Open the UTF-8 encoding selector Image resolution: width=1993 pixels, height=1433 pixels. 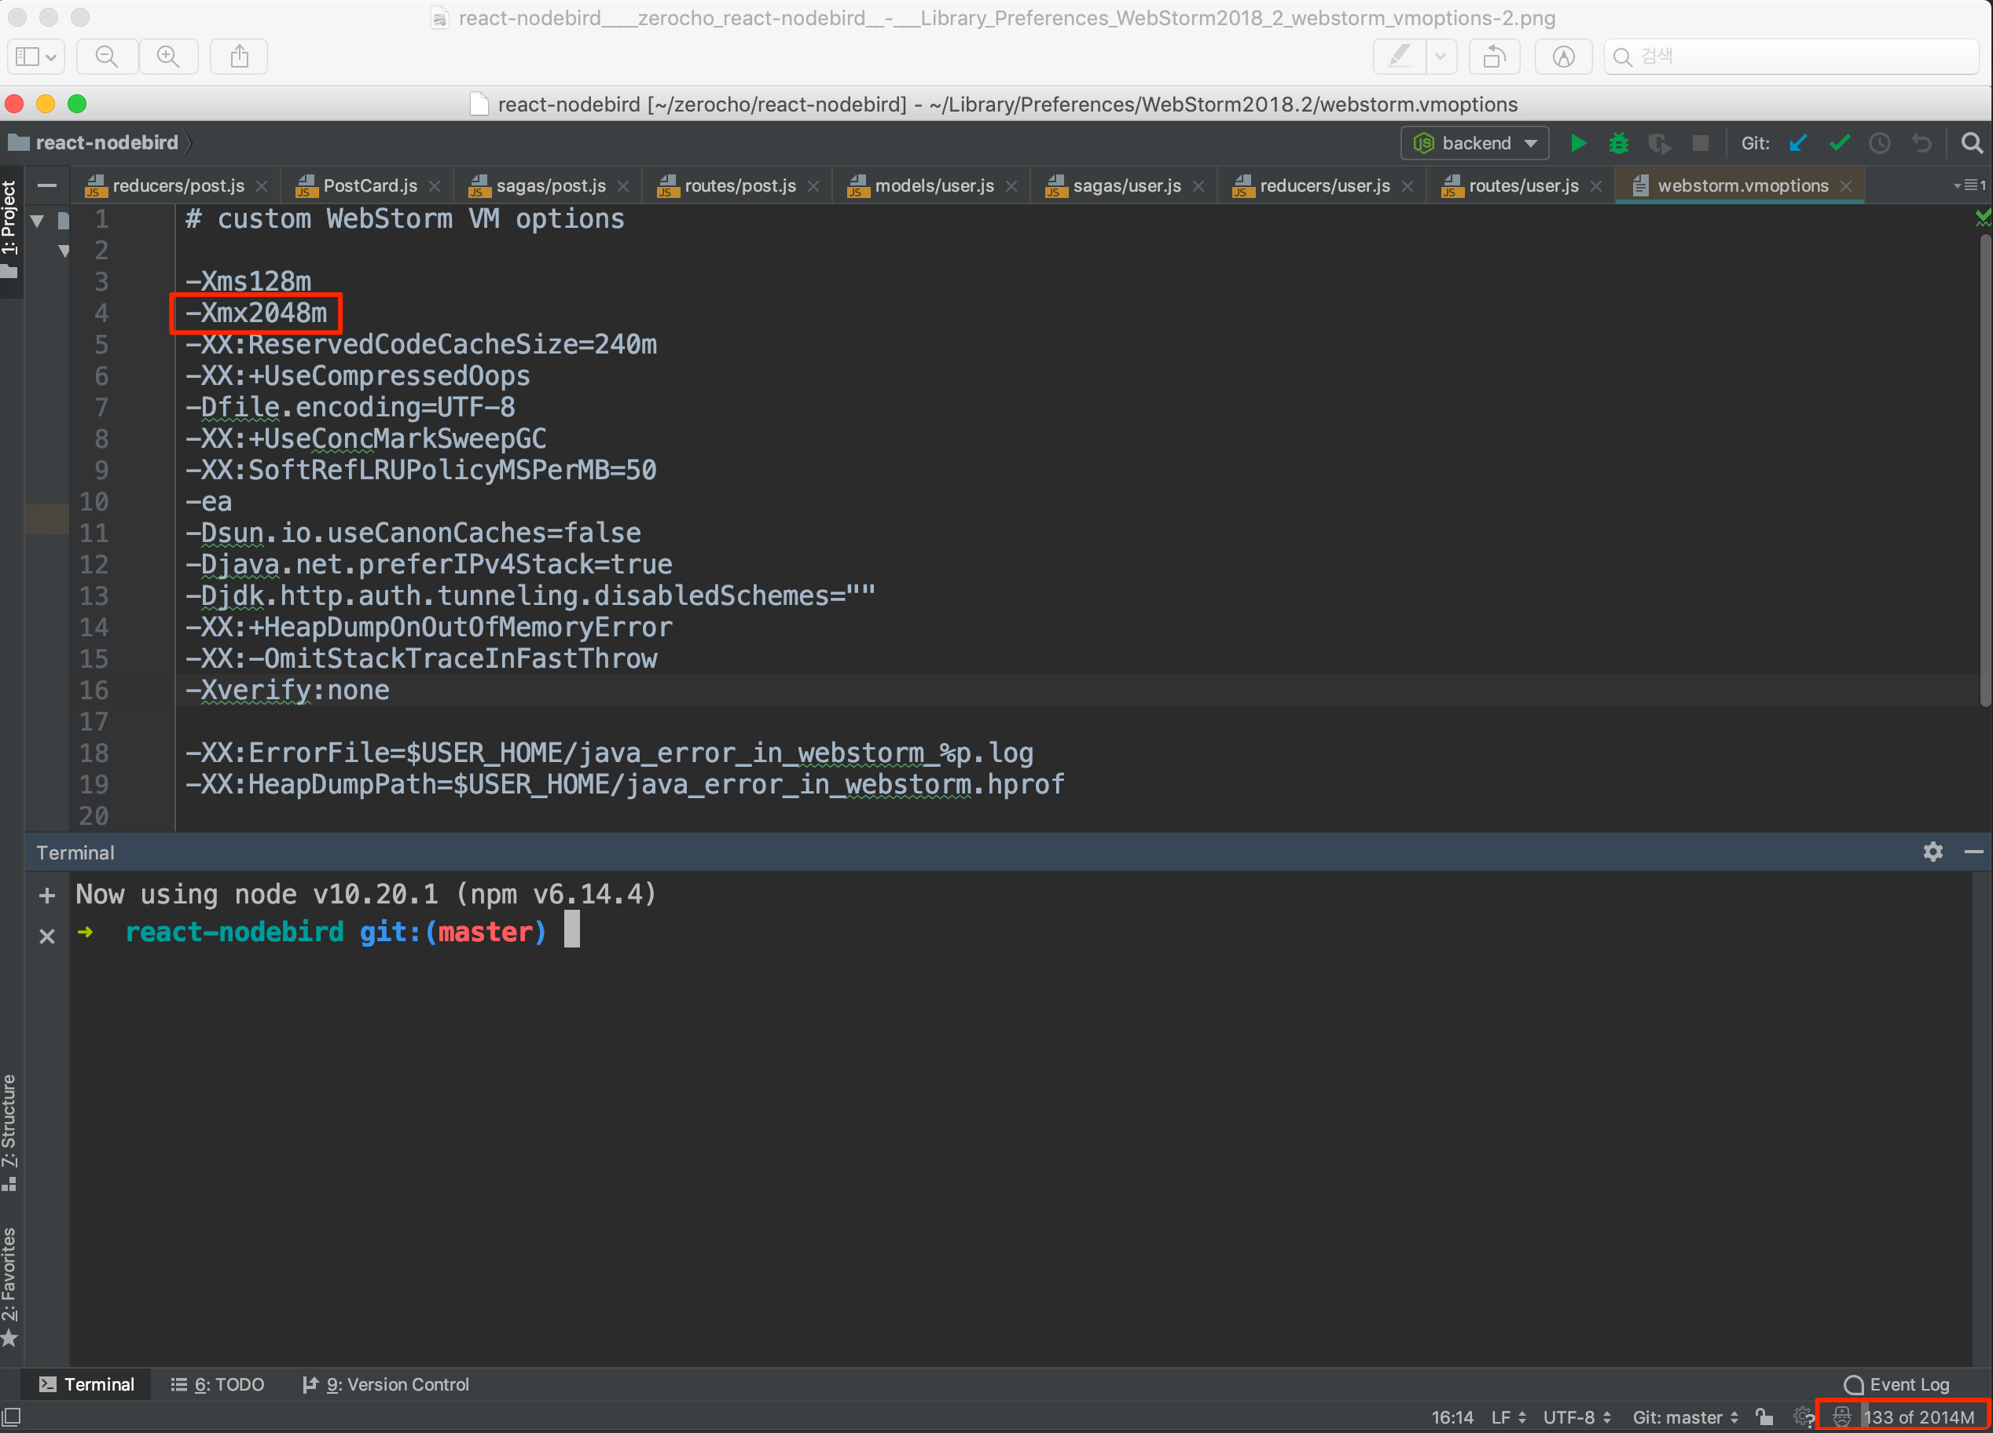[x=1576, y=1417]
